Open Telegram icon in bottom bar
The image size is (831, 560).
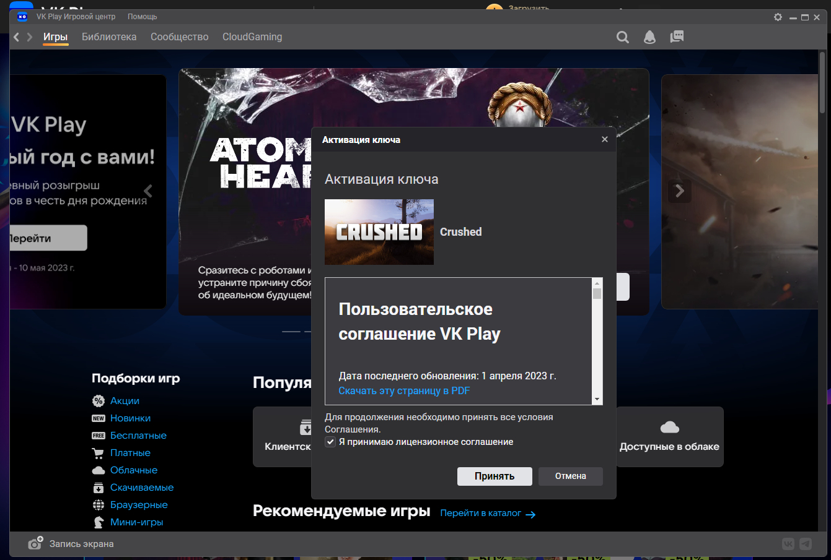point(806,544)
